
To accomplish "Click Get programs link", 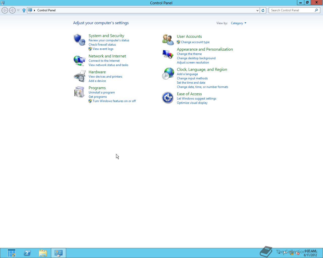I will 98,97.
